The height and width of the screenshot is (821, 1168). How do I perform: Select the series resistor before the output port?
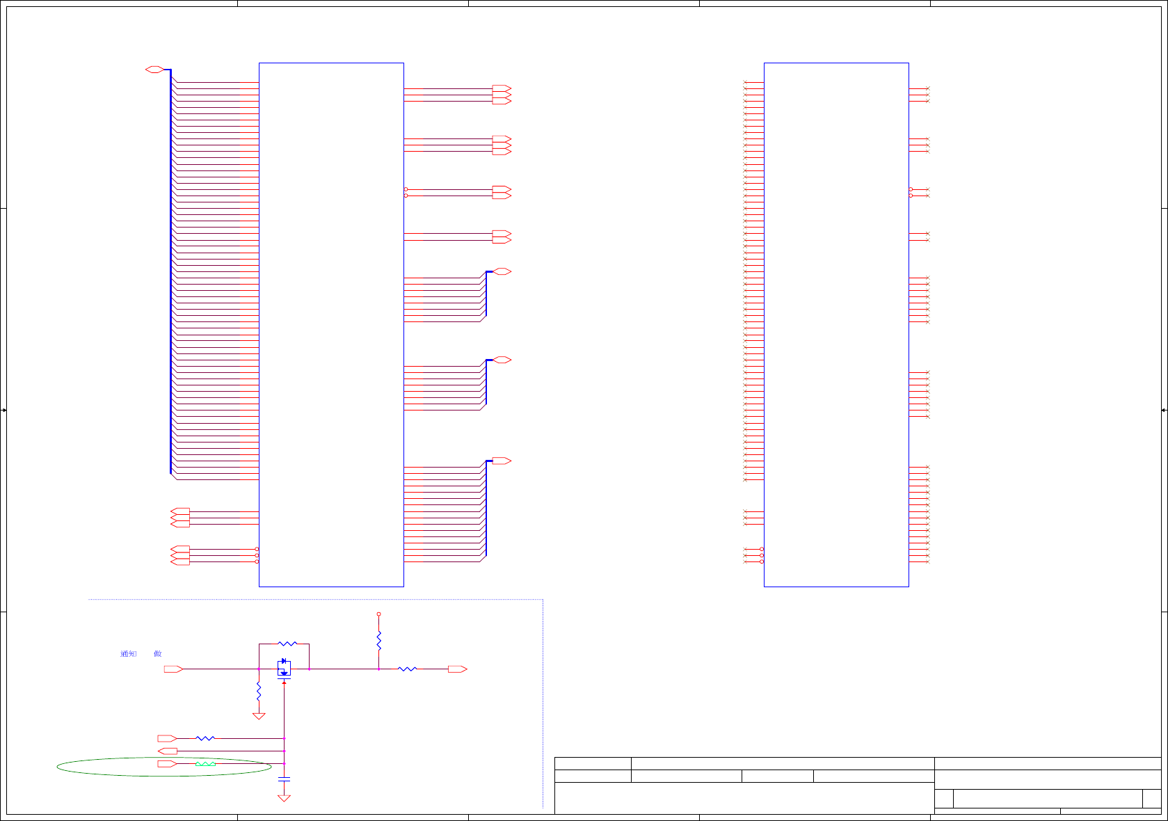tap(407, 669)
